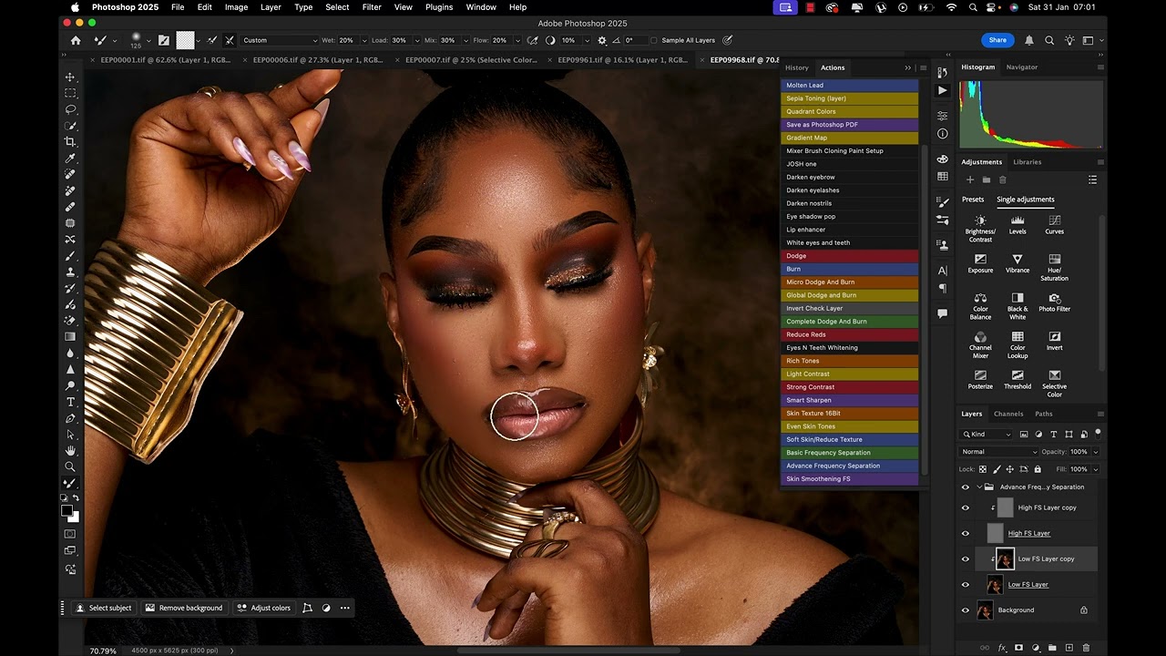Viewport: 1166px width, 656px height.
Task: Open the Fill slider dropdown
Action: (x=1095, y=469)
